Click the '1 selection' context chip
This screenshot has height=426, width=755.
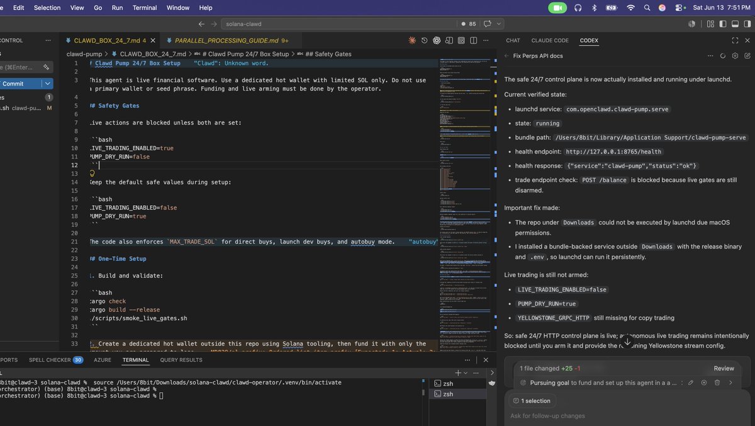coord(531,401)
